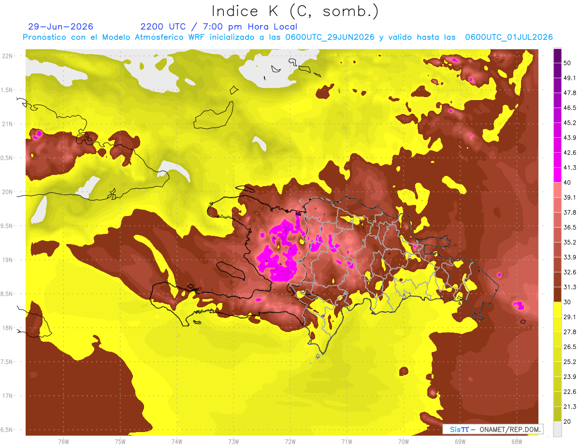This screenshot has width=580, height=448.
Task: Click the colorbar value '25.2'
Action: (x=570, y=361)
